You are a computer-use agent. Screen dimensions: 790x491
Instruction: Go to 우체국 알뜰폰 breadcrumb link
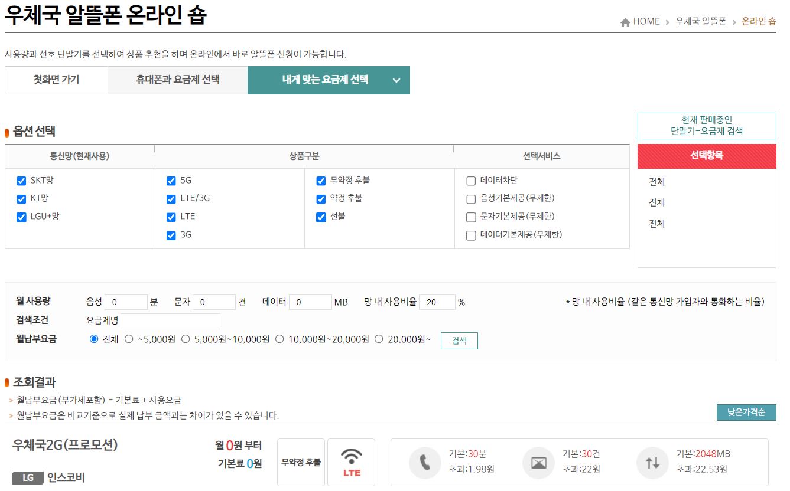pos(701,22)
